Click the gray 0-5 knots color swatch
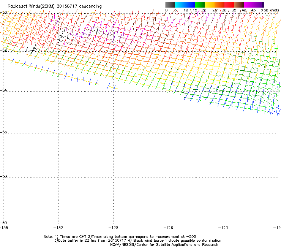The height and width of the screenshot is (247, 281). [x=170, y=5]
